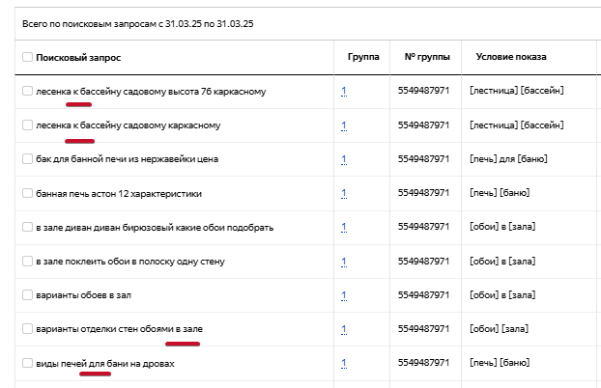Click group number 5549487971 in 'варианты обоев в зал' row
The width and height of the screenshot is (601, 388).
(423, 295)
